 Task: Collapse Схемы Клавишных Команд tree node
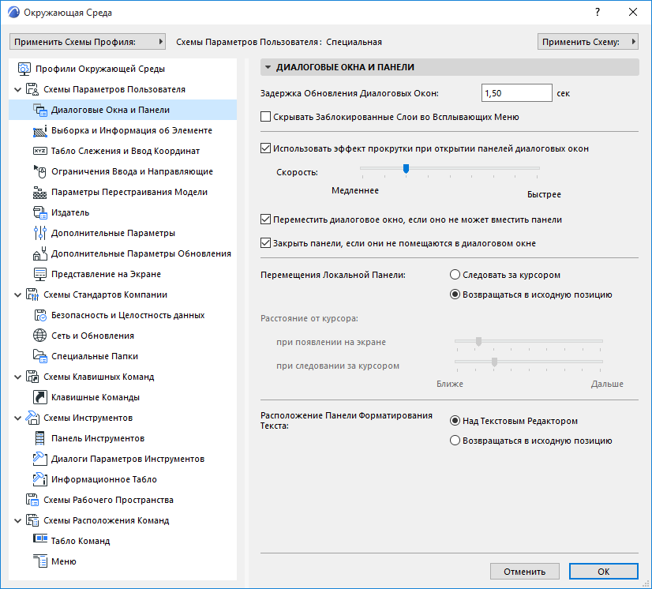18,377
